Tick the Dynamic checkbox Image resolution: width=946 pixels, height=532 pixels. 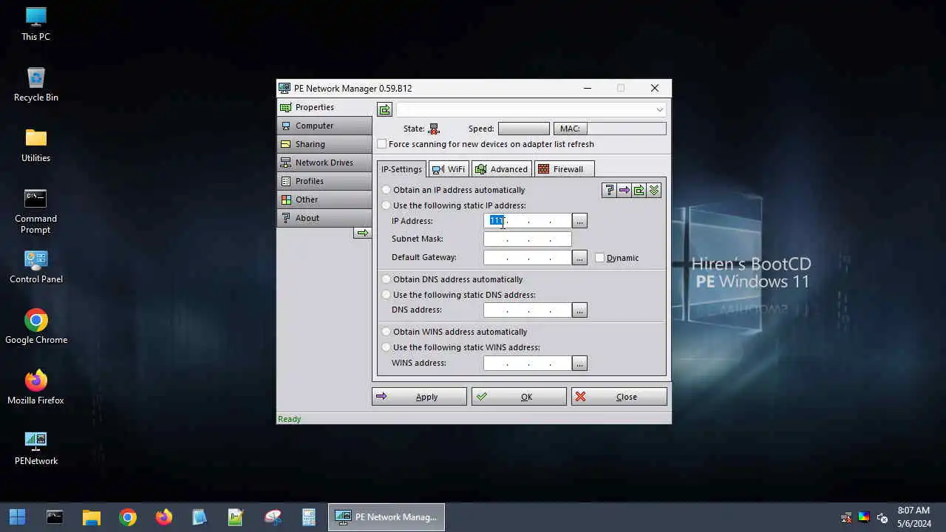[x=600, y=258]
